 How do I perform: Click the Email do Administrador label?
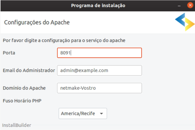click(29, 70)
